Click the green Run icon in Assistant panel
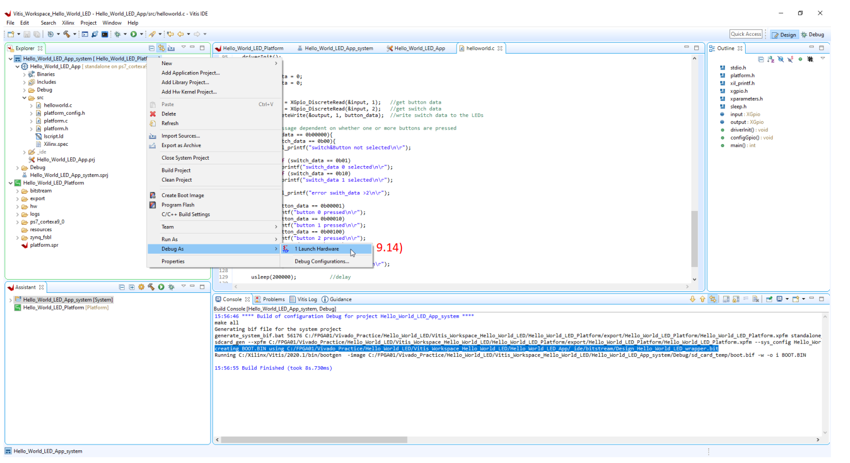 (161, 287)
